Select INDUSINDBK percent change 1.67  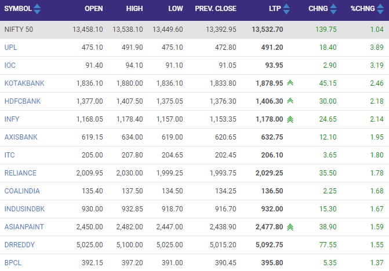pos(377,209)
